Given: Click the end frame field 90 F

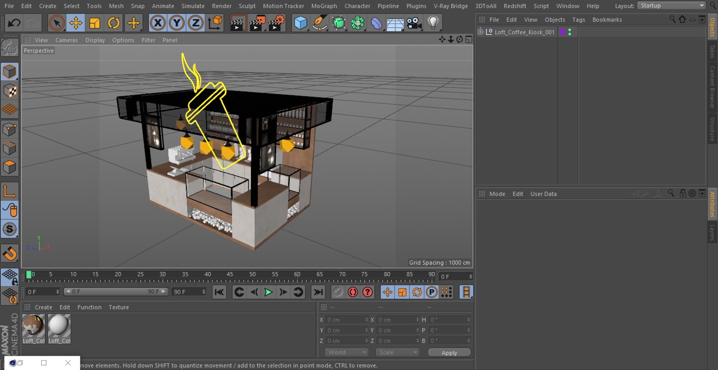Looking at the screenshot, I should (x=189, y=292).
